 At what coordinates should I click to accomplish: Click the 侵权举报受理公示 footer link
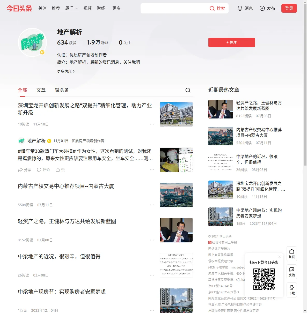221,261
